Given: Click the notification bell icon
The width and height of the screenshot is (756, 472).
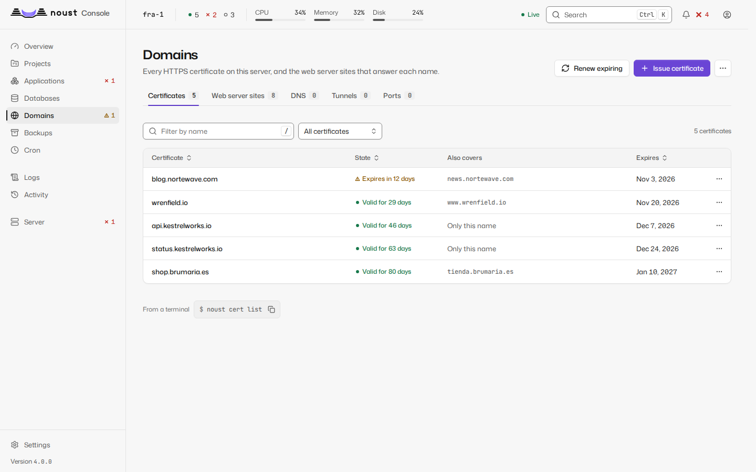Looking at the screenshot, I should click(686, 15).
